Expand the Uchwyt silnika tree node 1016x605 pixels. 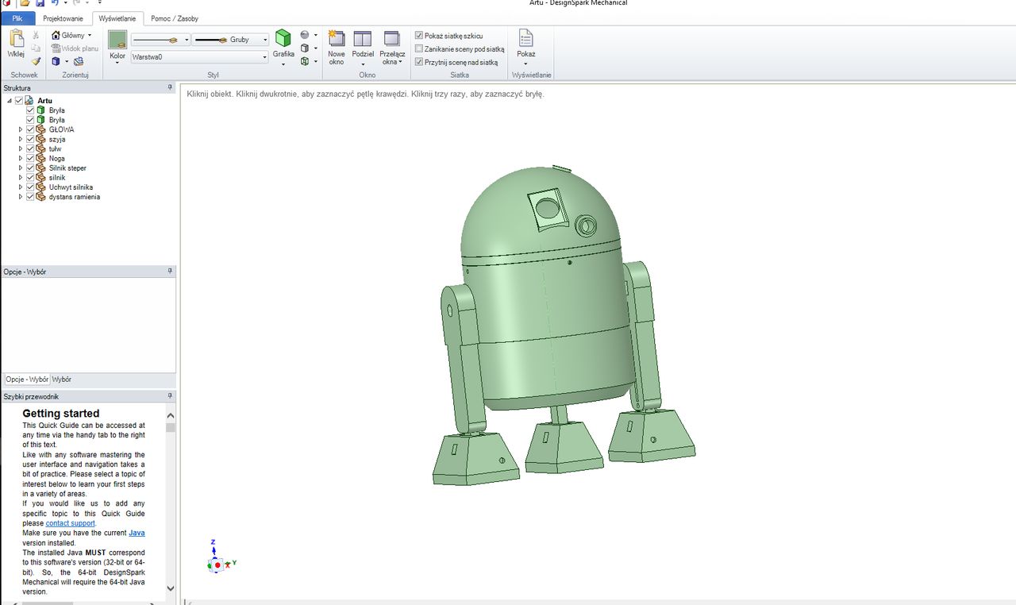pyautogui.click(x=21, y=187)
